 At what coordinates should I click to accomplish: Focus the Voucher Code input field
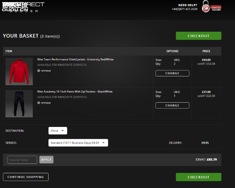point(22,160)
